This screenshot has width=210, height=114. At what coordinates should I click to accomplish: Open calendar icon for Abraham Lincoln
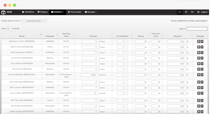pyautogui.click(x=199, y=41)
